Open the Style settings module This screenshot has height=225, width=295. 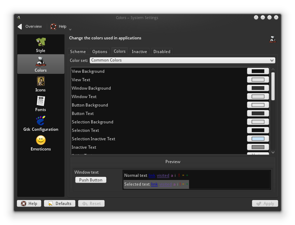coord(40,45)
